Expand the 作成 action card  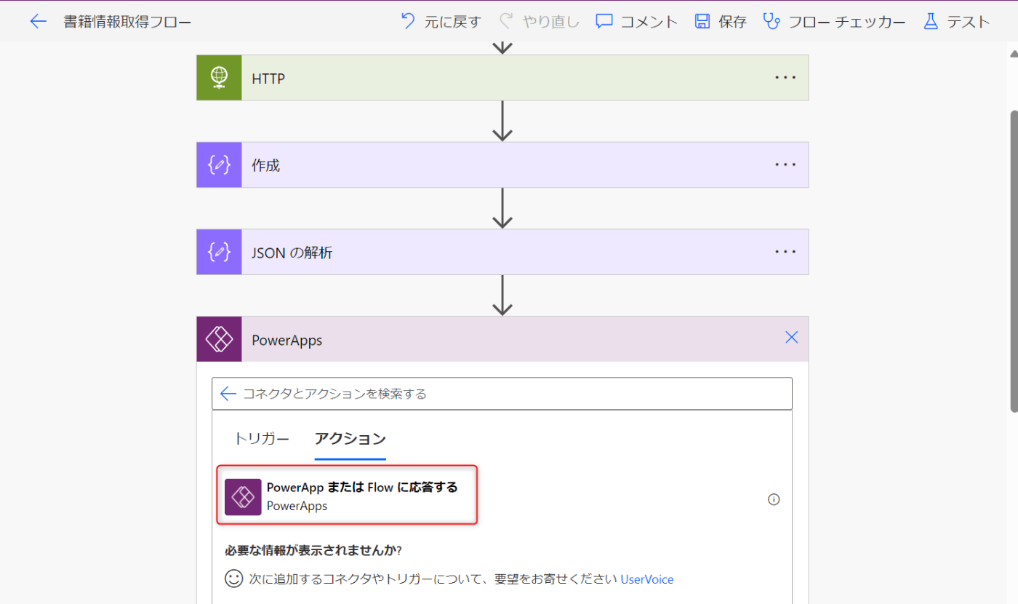click(502, 164)
